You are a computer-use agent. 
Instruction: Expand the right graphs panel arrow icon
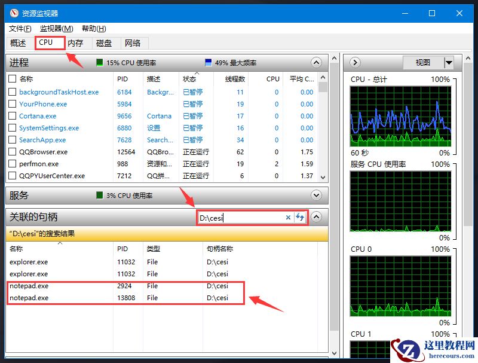click(354, 62)
